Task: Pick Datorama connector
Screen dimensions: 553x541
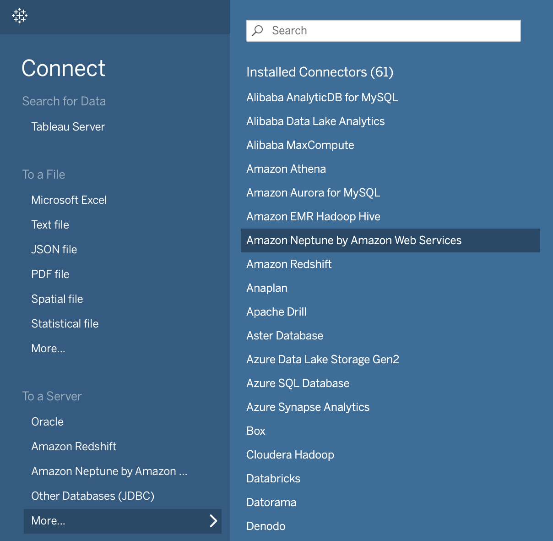Action: pos(271,503)
